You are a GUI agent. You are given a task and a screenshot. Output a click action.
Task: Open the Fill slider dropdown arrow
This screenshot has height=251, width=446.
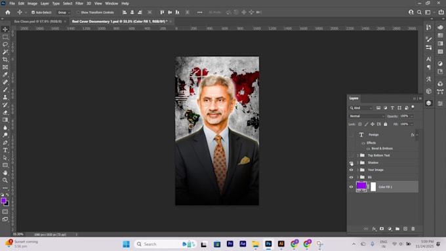pos(412,125)
